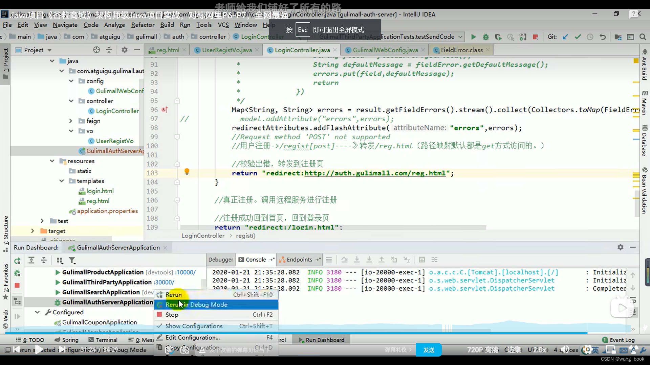Open the run configuration dropdown
This screenshot has height=365, width=650.
point(460,37)
